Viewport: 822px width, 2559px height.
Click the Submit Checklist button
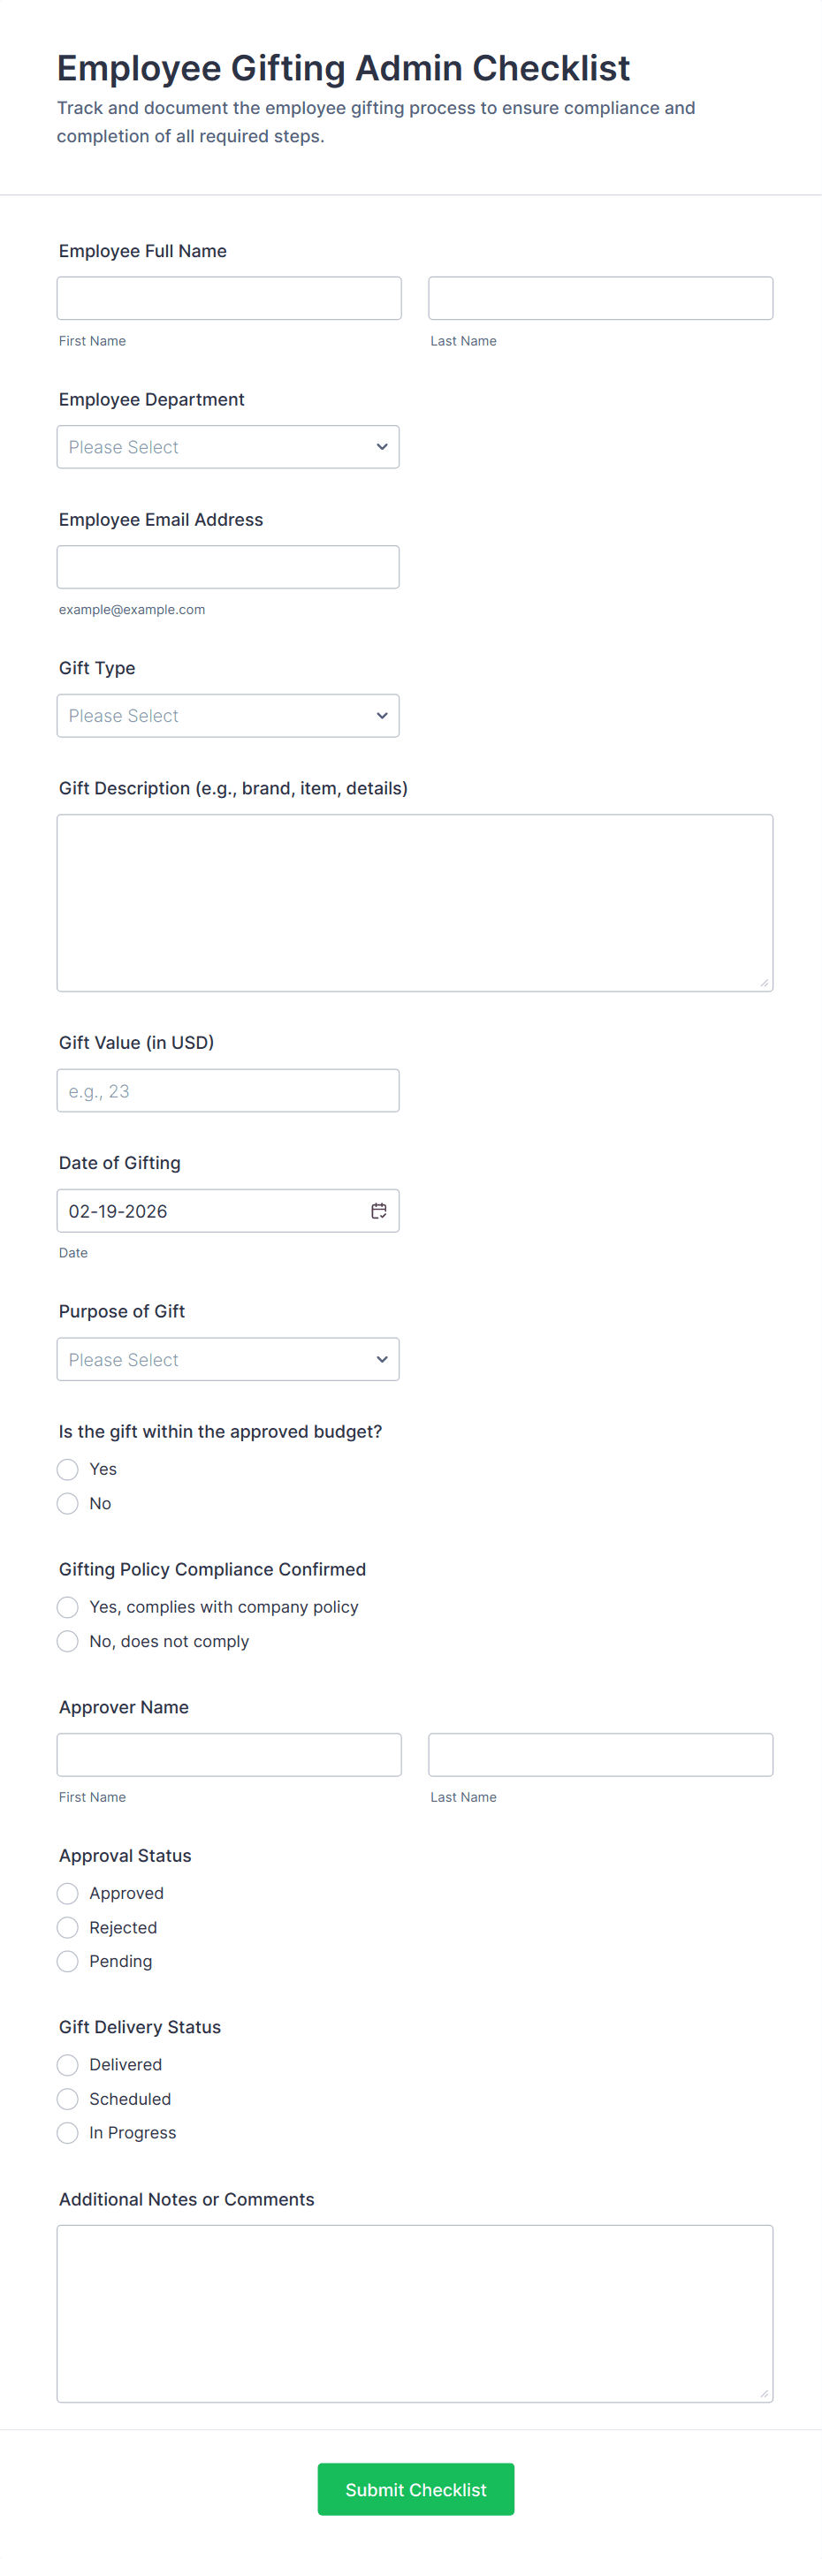[415, 2489]
